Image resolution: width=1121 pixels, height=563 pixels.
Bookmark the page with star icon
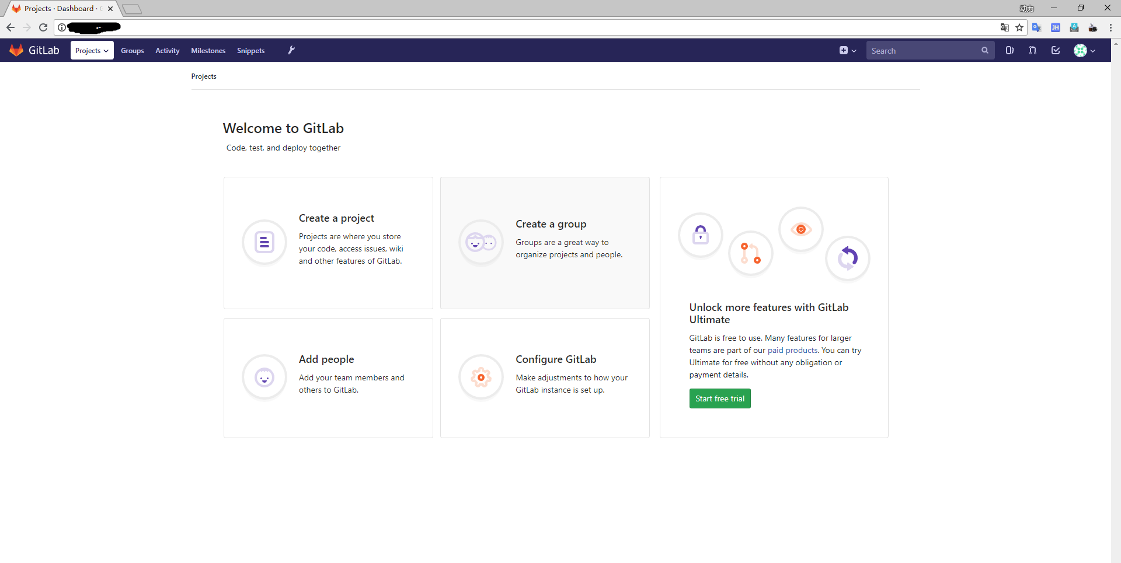pos(1019,27)
